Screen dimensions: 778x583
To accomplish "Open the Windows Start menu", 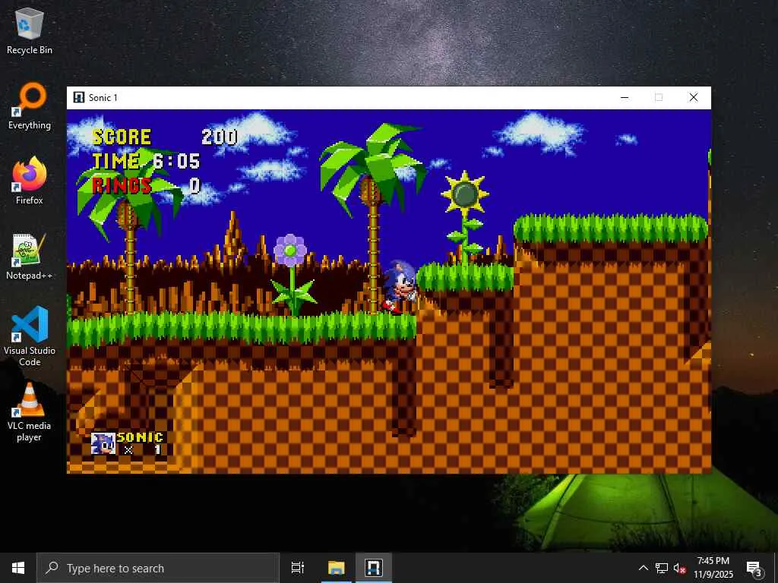I will coord(18,568).
